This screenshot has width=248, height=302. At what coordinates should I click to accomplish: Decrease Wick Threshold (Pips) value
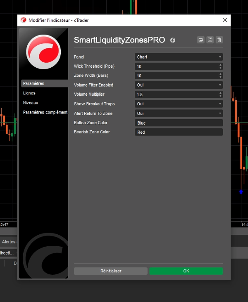pyautogui.click(x=220, y=68)
